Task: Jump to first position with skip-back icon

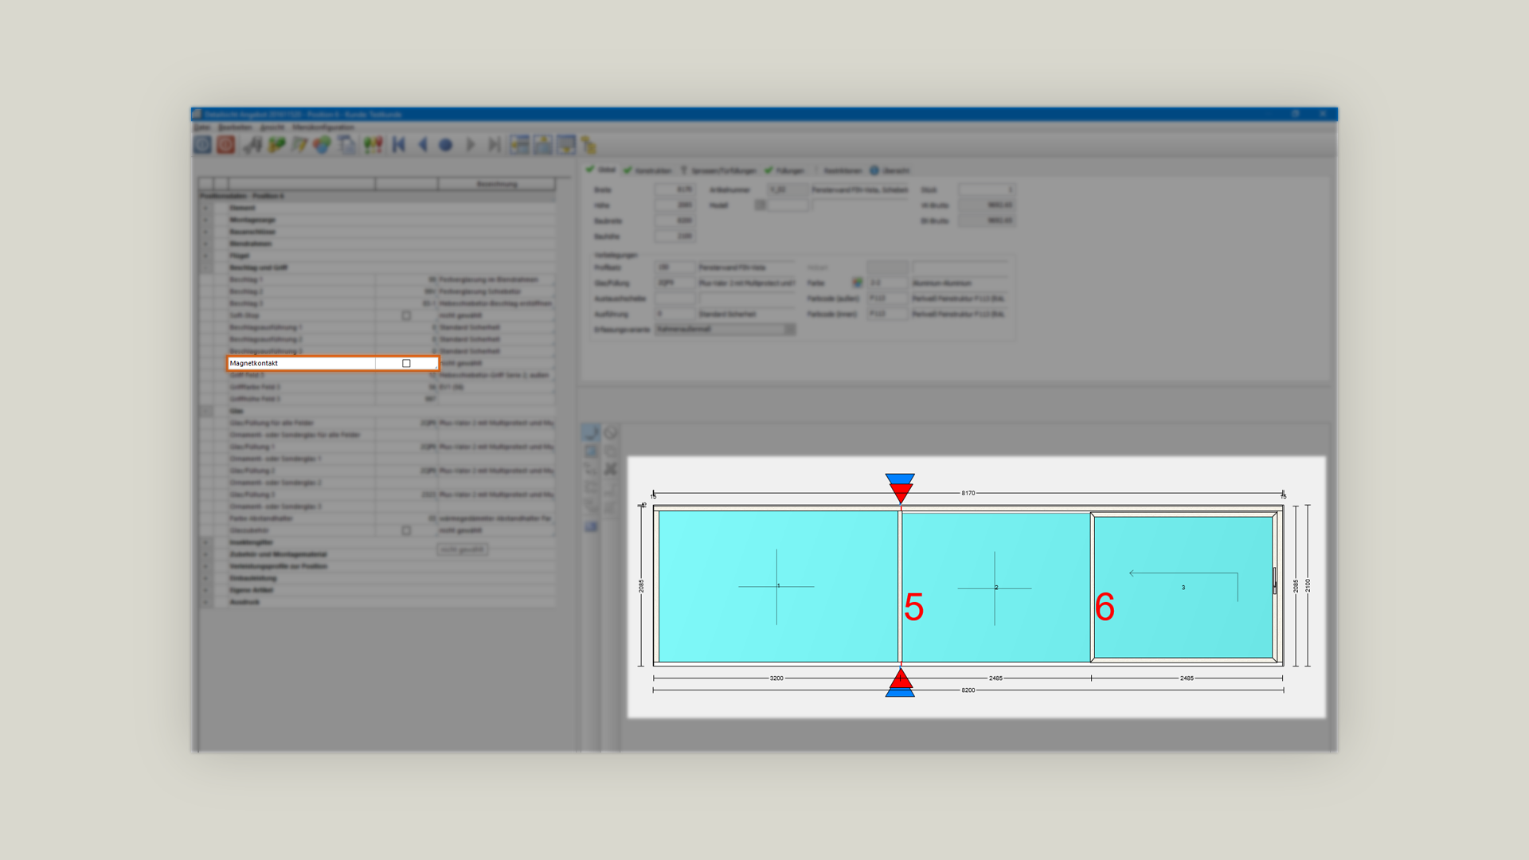Action: pos(399,145)
